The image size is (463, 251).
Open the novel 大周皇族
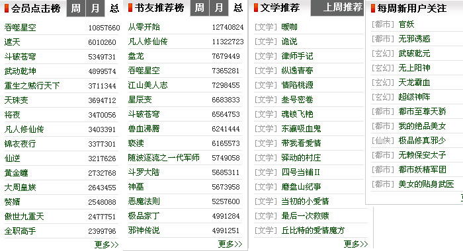(21, 188)
